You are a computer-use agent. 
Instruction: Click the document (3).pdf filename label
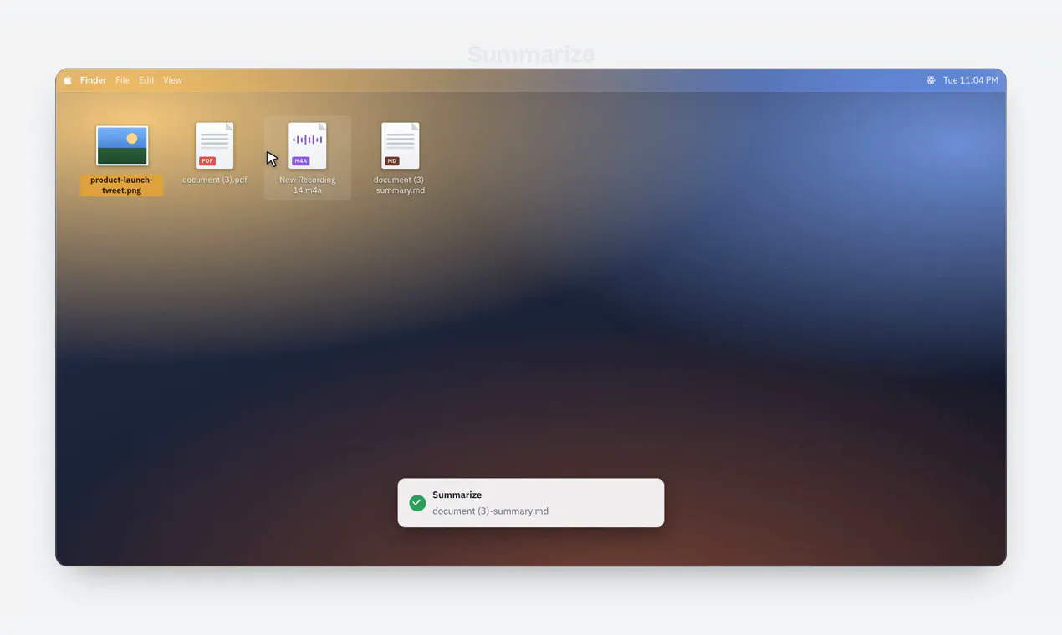pos(215,180)
